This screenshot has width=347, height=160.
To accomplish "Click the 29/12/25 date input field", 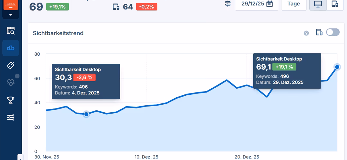I will (x=253, y=4).
